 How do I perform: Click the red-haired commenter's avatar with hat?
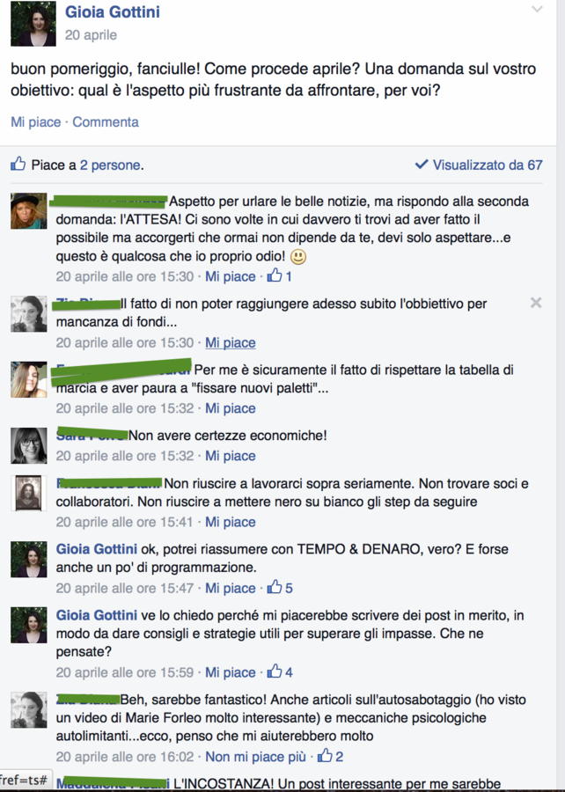pos(29,210)
